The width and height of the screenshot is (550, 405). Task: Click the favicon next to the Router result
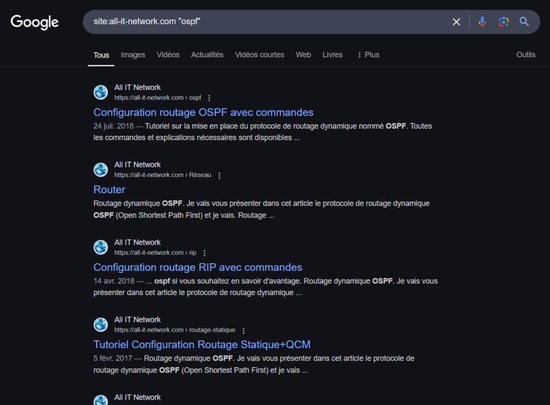click(100, 170)
